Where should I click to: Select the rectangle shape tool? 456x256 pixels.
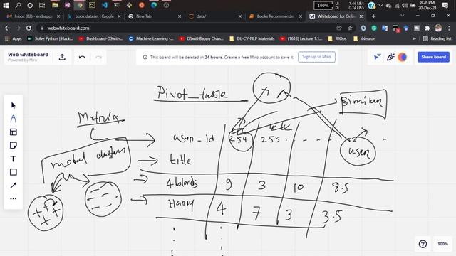(13, 172)
